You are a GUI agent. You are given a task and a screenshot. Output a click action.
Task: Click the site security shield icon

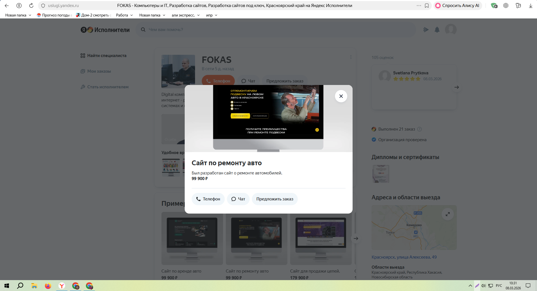coord(43,6)
